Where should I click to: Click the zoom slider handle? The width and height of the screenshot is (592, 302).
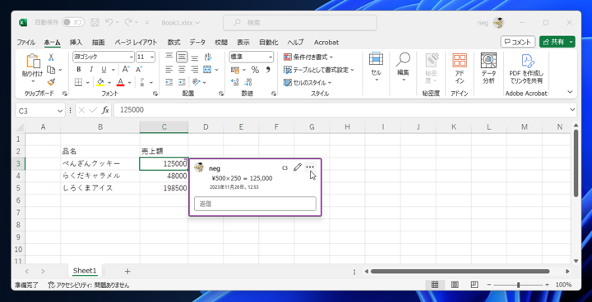tap(519, 285)
